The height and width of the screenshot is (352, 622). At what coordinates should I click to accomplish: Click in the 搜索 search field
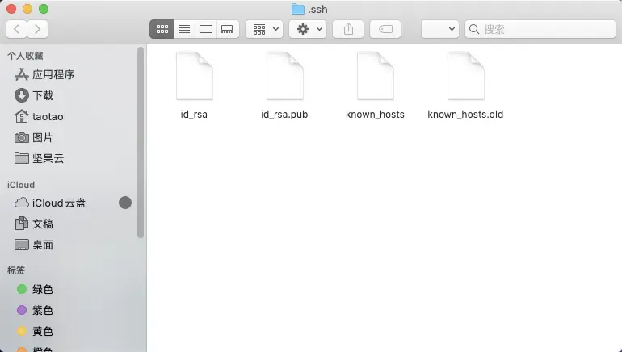coord(540,29)
